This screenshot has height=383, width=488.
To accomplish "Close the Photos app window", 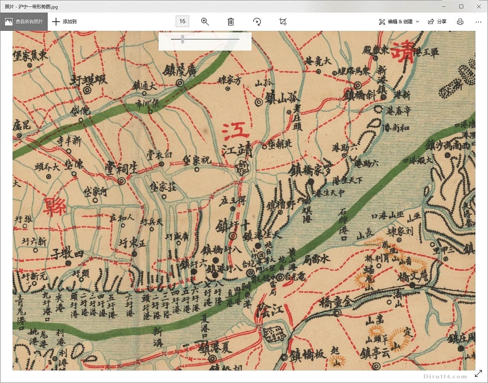I will (x=479, y=6).
